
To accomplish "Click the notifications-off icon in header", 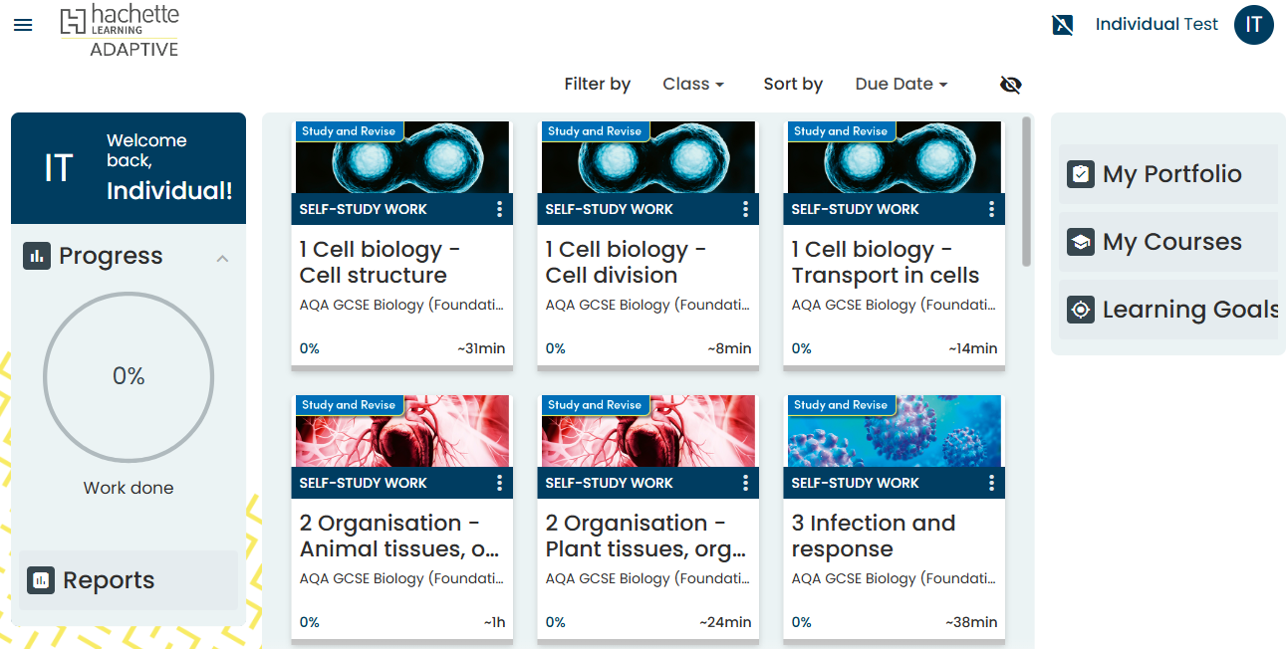I will [x=1063, y=25].
